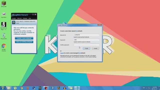Minimize the LogMeIn Hamachi window
The image size is (160, 90).
33,15
